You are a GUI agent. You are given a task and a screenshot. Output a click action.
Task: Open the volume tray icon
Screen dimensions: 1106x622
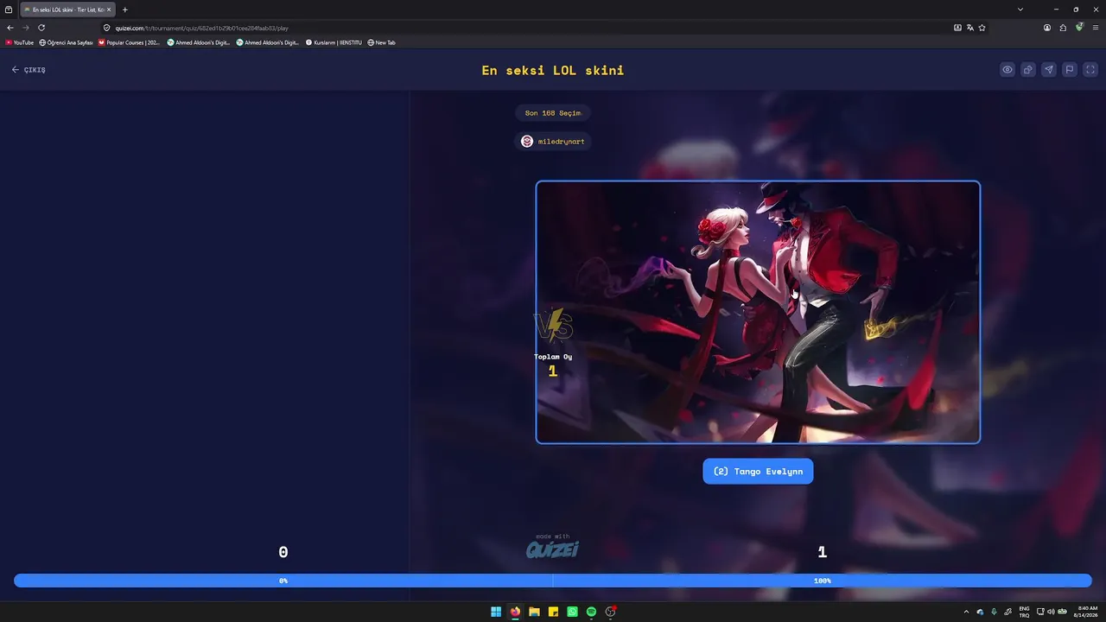coord(1051,612)
